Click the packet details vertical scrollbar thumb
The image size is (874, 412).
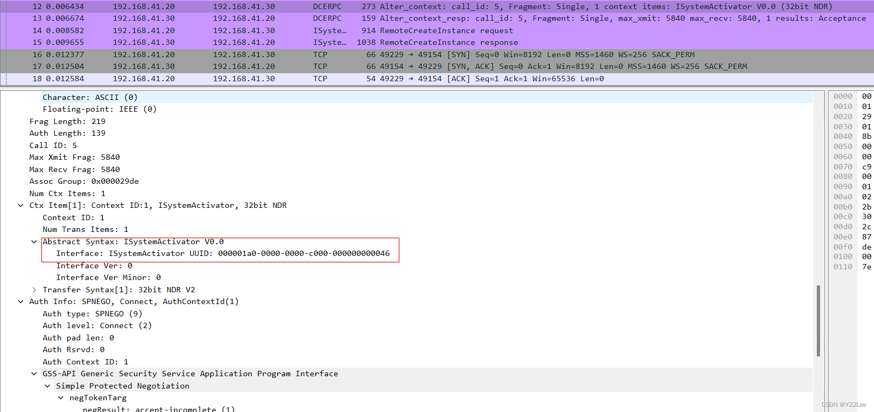pos(818,321)
